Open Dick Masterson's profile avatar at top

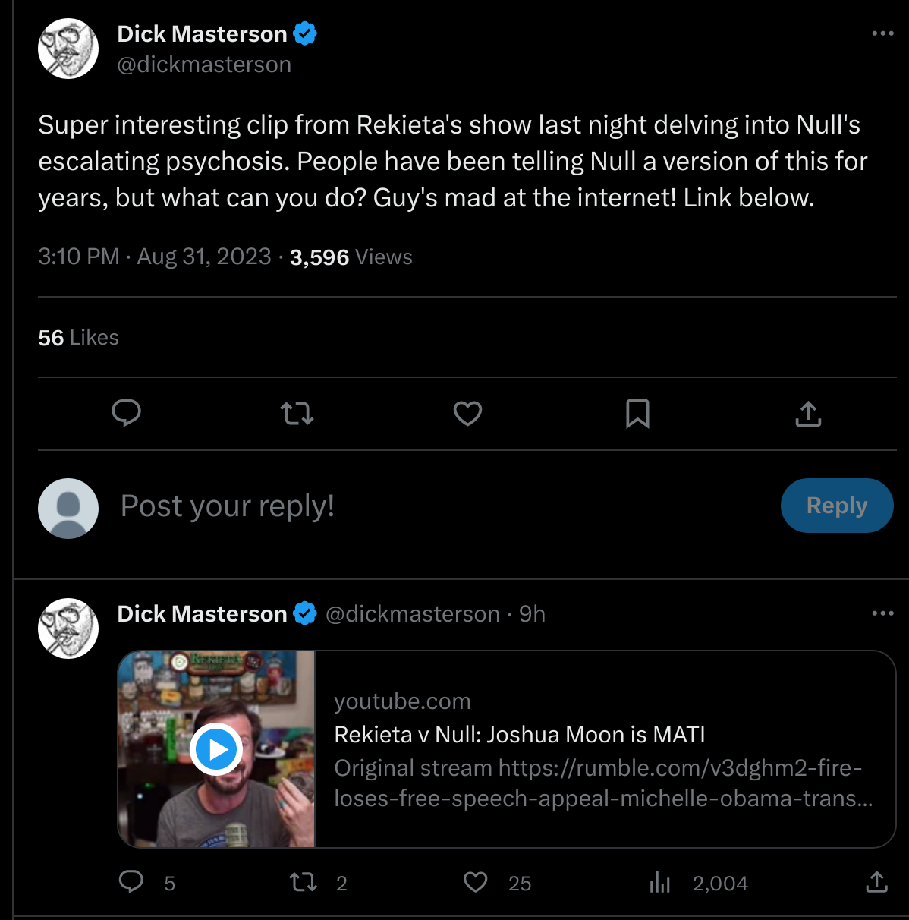tap(68, 49)
